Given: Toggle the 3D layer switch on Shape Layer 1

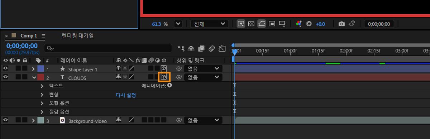Looking at the screenshot, I should pyautogui.click(x=164, y=68).
